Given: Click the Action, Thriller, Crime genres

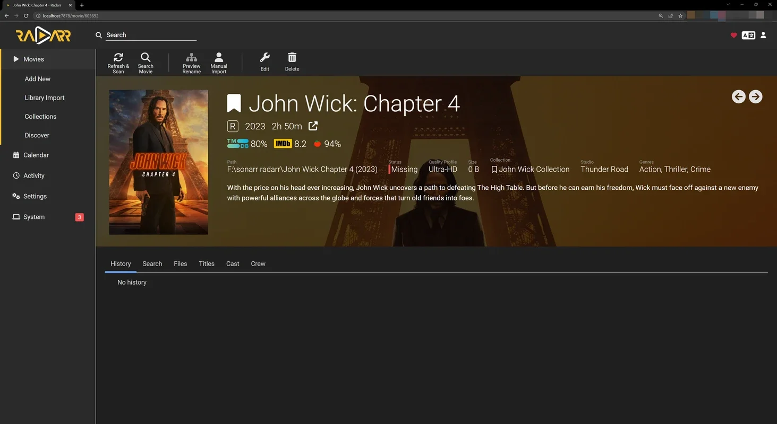Looking at the screenshot, I should (675, 169).
